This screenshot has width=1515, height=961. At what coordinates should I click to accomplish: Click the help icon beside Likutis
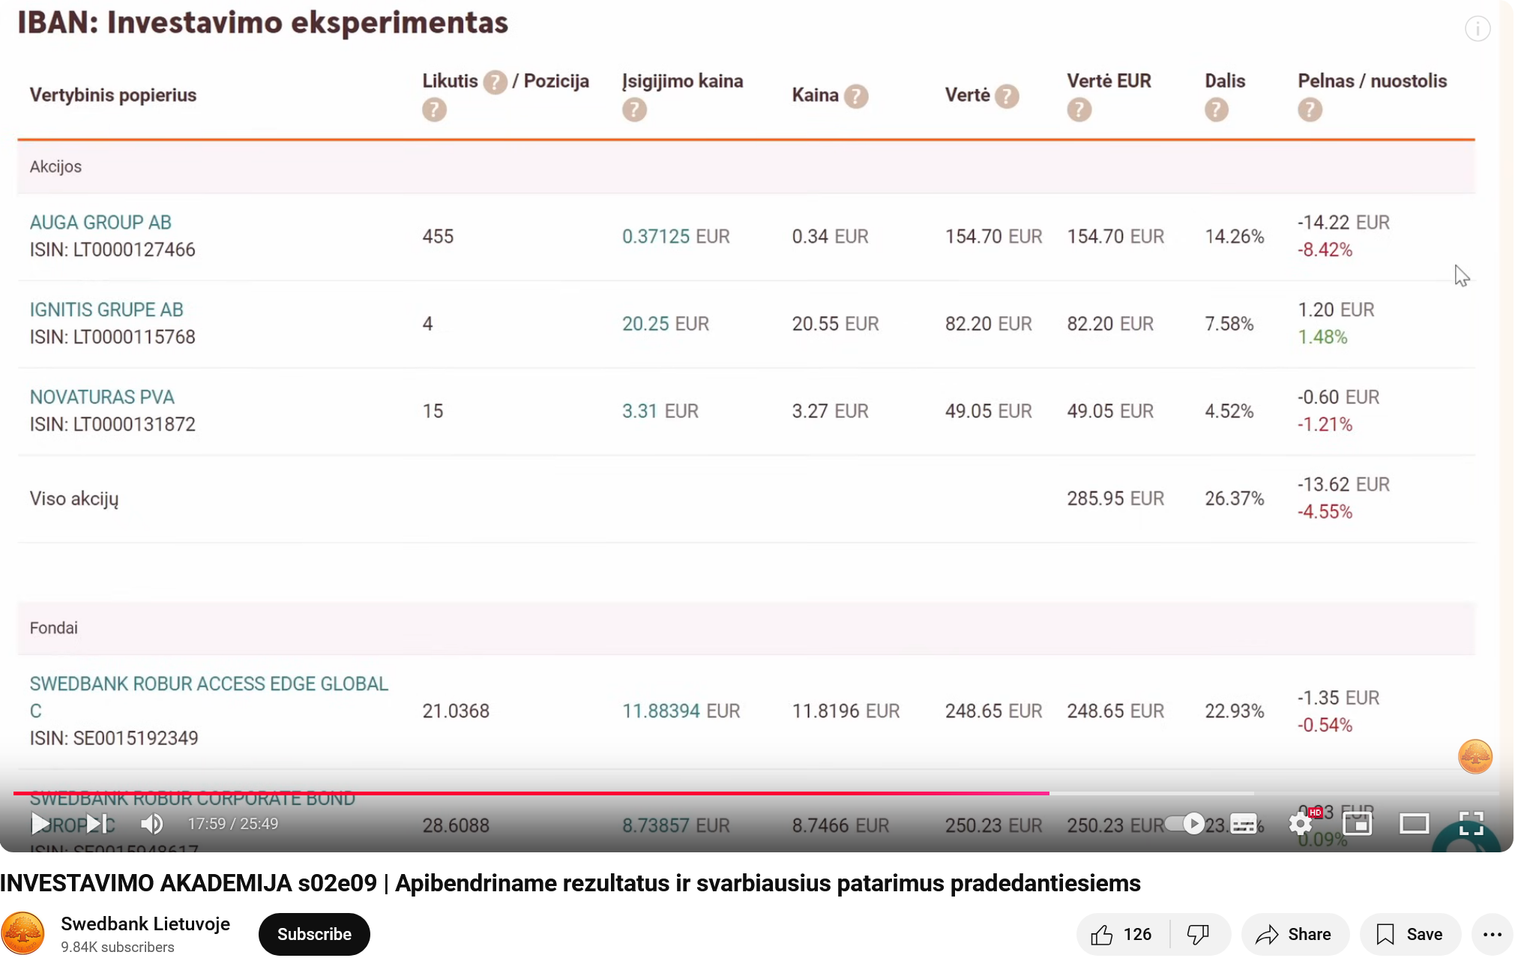pyautogui.click(x=495, y=82)
